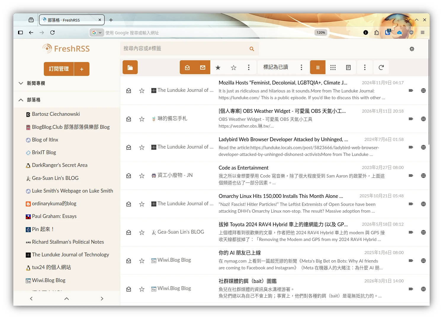Toggle show-favorites filled star filter
The image size is (443, 319).
pos(218,68)
